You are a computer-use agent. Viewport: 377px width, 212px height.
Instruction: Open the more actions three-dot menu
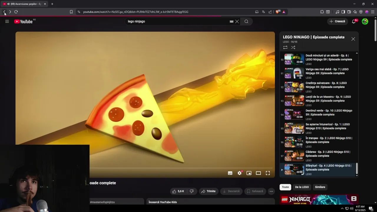tap(271, 191)
